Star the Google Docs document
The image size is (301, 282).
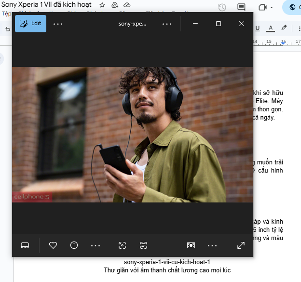[102, 5]
